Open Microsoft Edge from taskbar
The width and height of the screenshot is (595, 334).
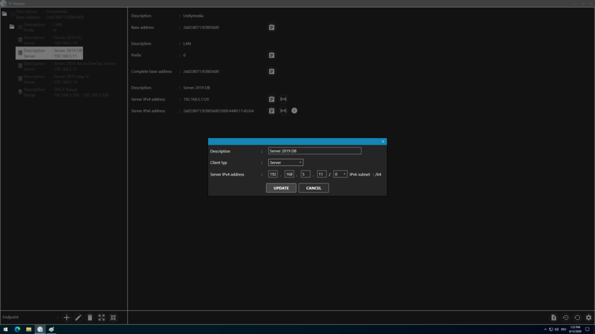point(17,329)
